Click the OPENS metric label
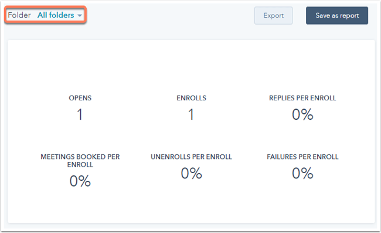Viewport: 381px width, 233px height. point(80,98)
